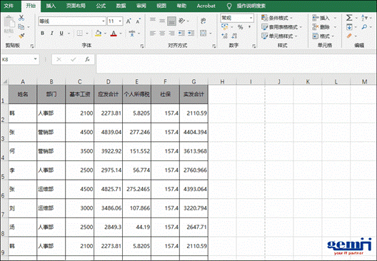This screenshot has height=261, width=377.
Task: Decrease font size with small A icon
Action: 138,21
